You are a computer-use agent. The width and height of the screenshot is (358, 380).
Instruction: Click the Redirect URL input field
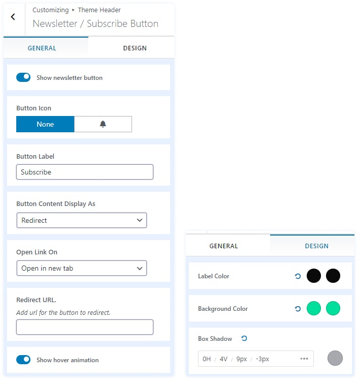click(x=85, y=327)
